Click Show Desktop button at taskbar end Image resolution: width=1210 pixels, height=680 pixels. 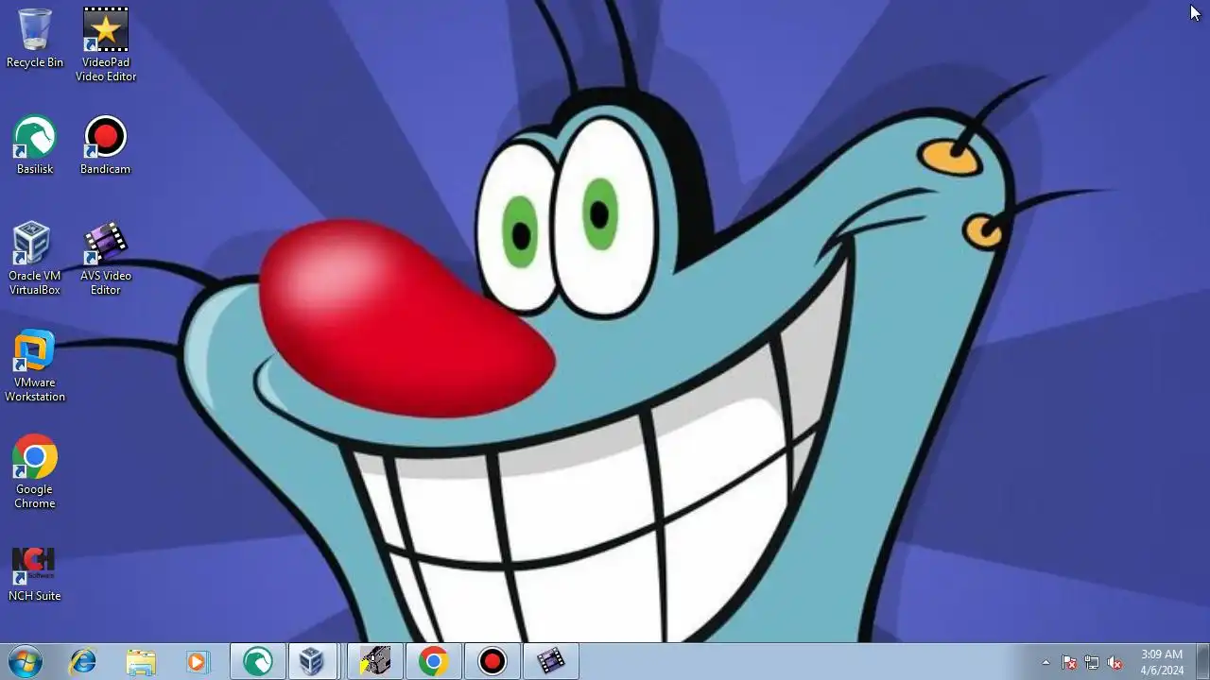pos(1203,662)
